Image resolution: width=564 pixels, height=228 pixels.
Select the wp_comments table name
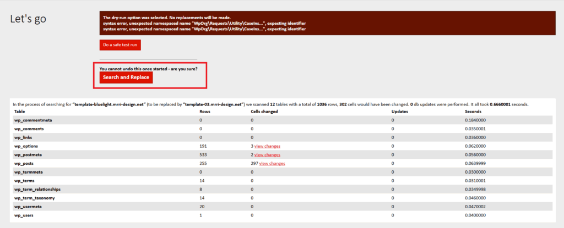click(x=29, y=129)
